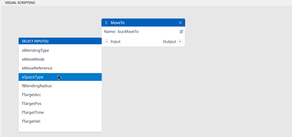Choose fTargetVel from input list
This screenshot has width=292, height=137.
60,121
